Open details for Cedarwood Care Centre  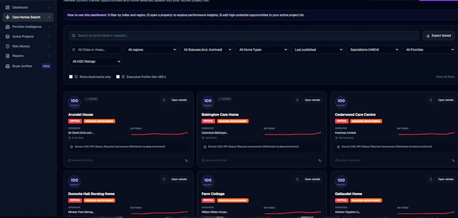[x=446, y=100]
